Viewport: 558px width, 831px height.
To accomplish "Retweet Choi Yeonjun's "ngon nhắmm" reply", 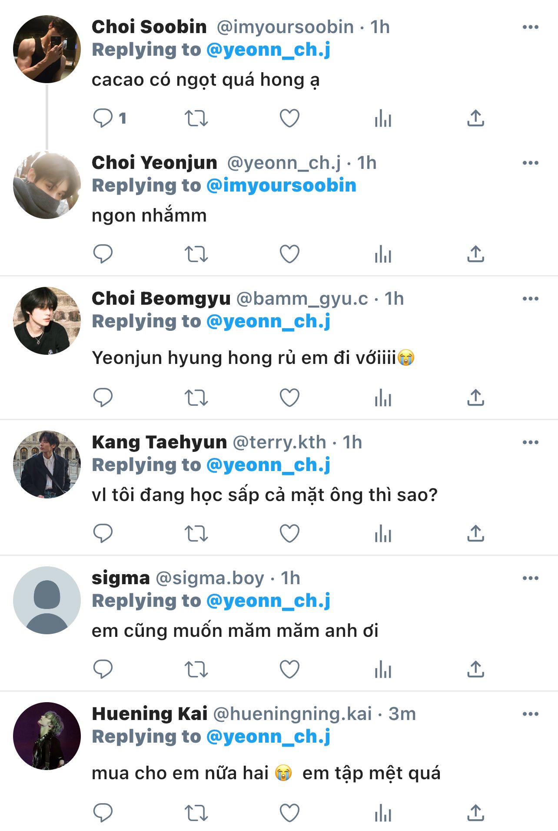I will click(196, 254).
